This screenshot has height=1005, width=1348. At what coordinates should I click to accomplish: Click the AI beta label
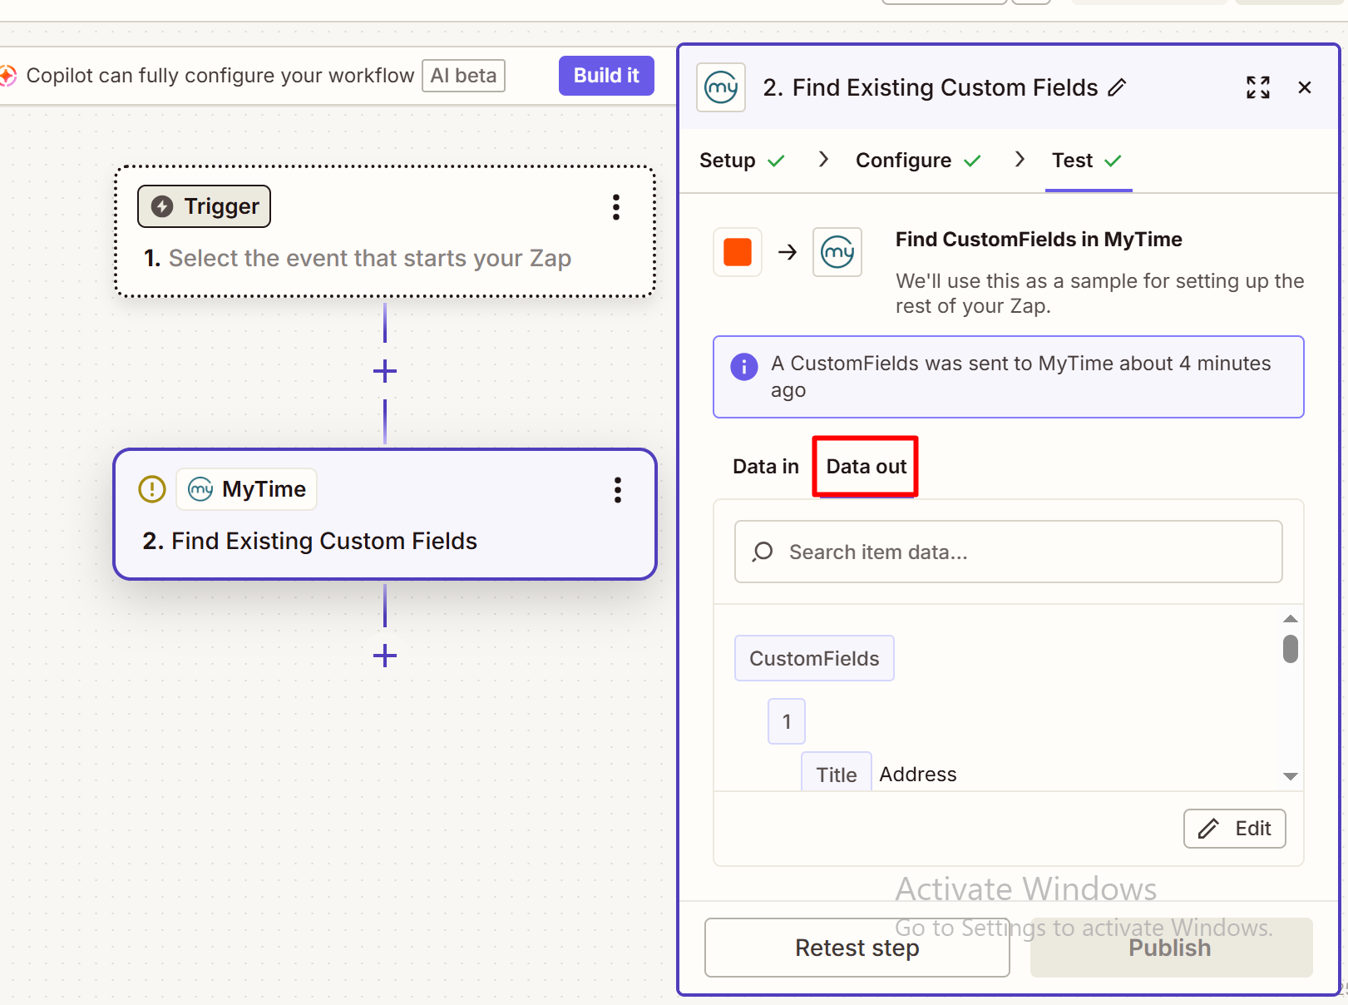(463, 76)
